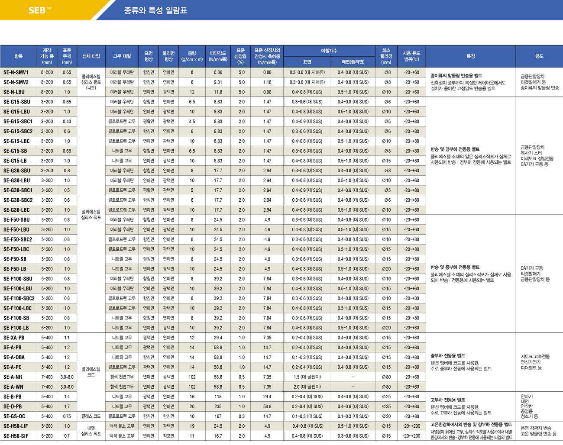Viewport: 563px width, 445px height.
Task: Click the SEB logo title
Action: (39, 10)
